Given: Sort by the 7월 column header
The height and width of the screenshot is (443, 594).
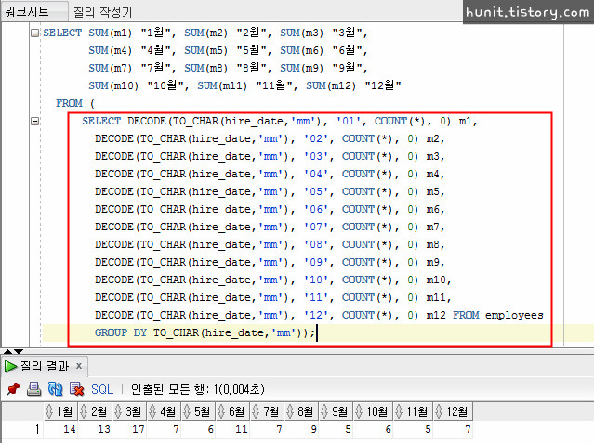Looking at the screenshot, I should click(x=267, y=411).
